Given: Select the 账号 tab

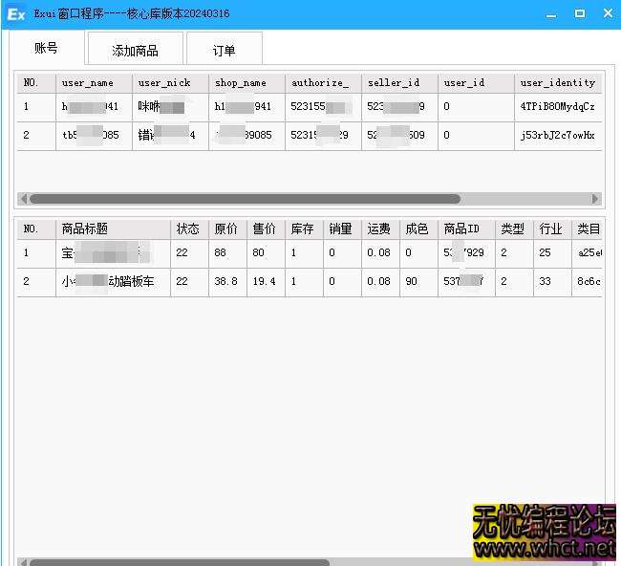Looking at the screenshot, I should (46, 48).
